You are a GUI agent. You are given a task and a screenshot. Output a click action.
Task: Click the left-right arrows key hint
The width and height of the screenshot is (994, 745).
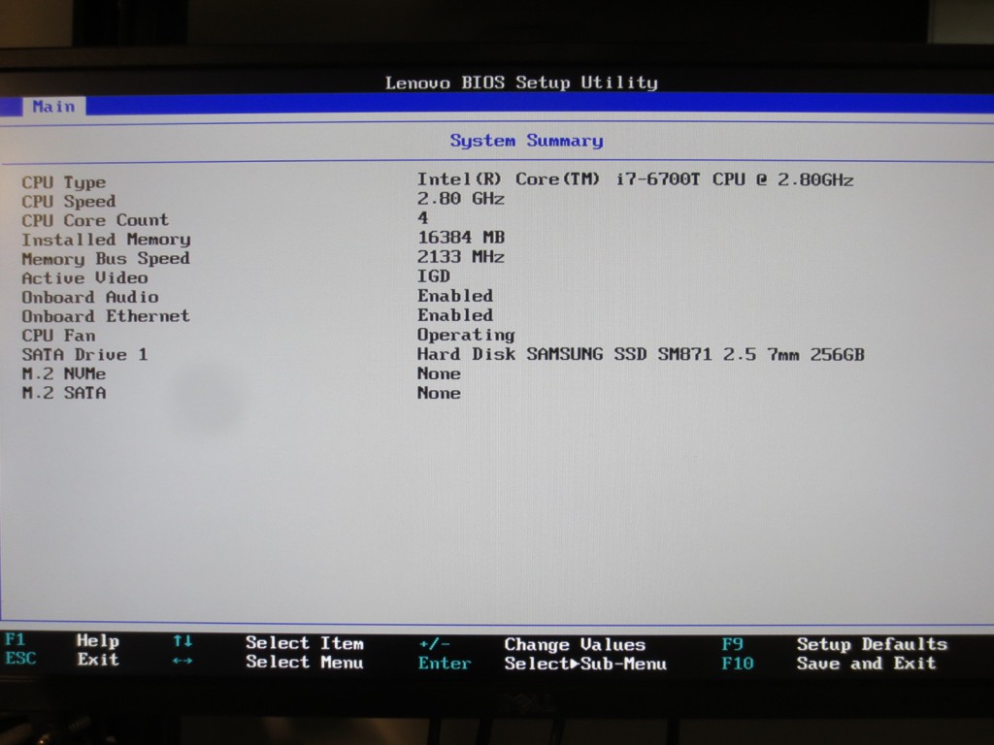point(182,661)
